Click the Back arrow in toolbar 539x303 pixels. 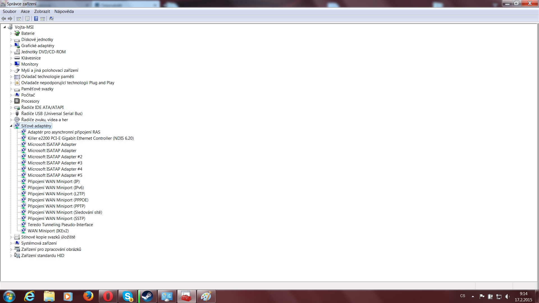(x=4, y=19)
